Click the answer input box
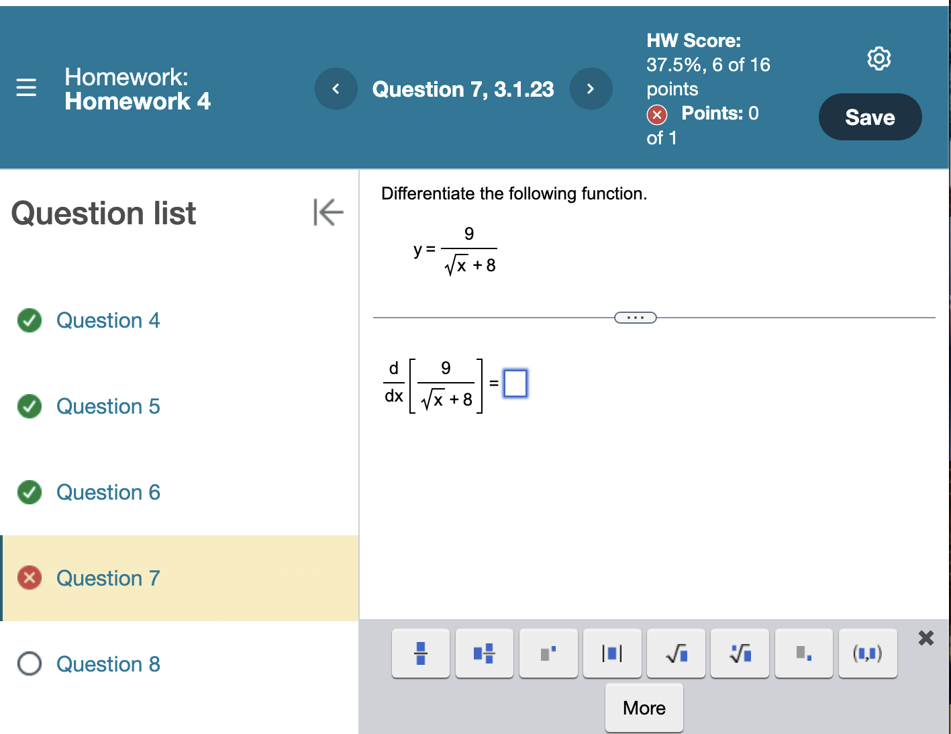Image resolution: width=951 pixels, height=734 pixels. (514, 382)
